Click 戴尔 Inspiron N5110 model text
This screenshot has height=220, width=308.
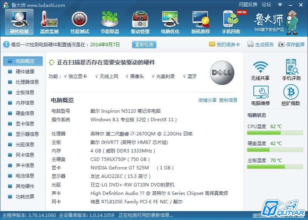(126, 111)
